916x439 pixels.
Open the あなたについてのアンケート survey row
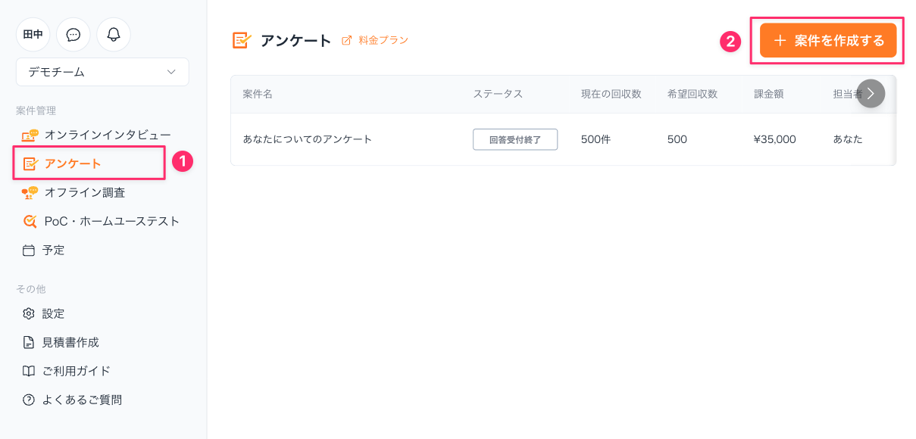pyautogui.click(x=308, y=139)
